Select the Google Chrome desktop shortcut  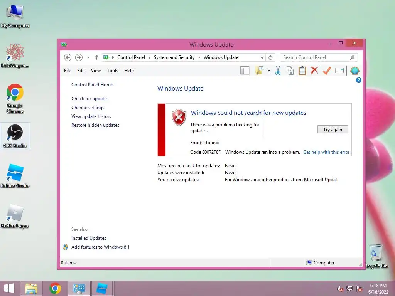pos(15,98)
